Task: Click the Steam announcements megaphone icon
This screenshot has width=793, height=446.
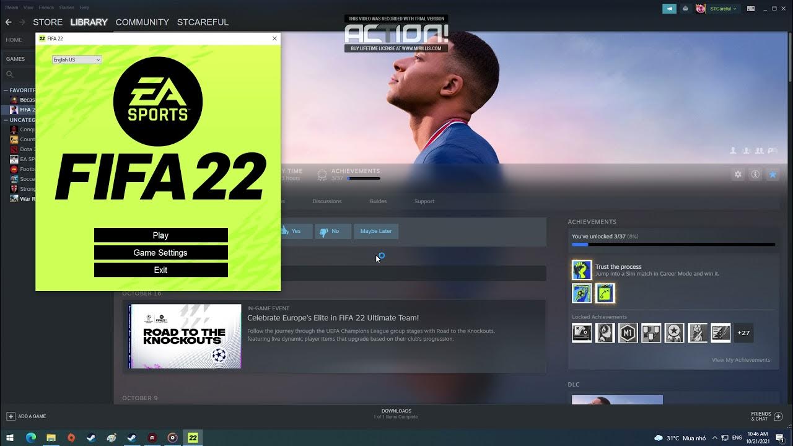Action: tap(669, 9)
